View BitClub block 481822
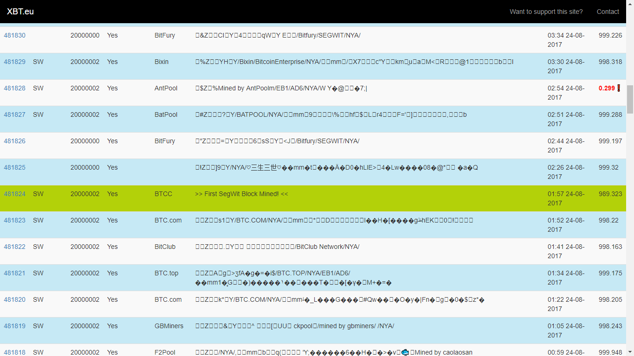This screenshot has width=634, height=356. (x=15, y=247)
